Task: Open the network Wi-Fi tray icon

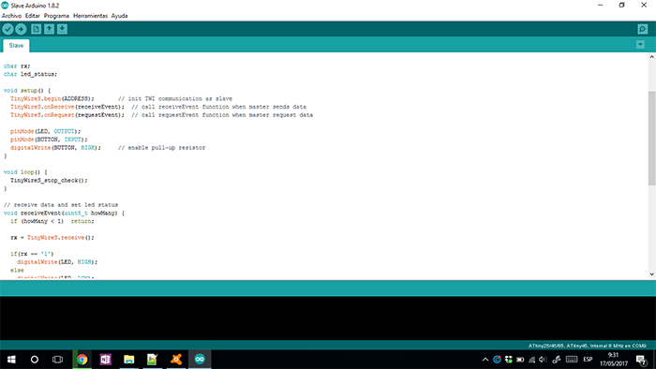Action: point(531,360)
